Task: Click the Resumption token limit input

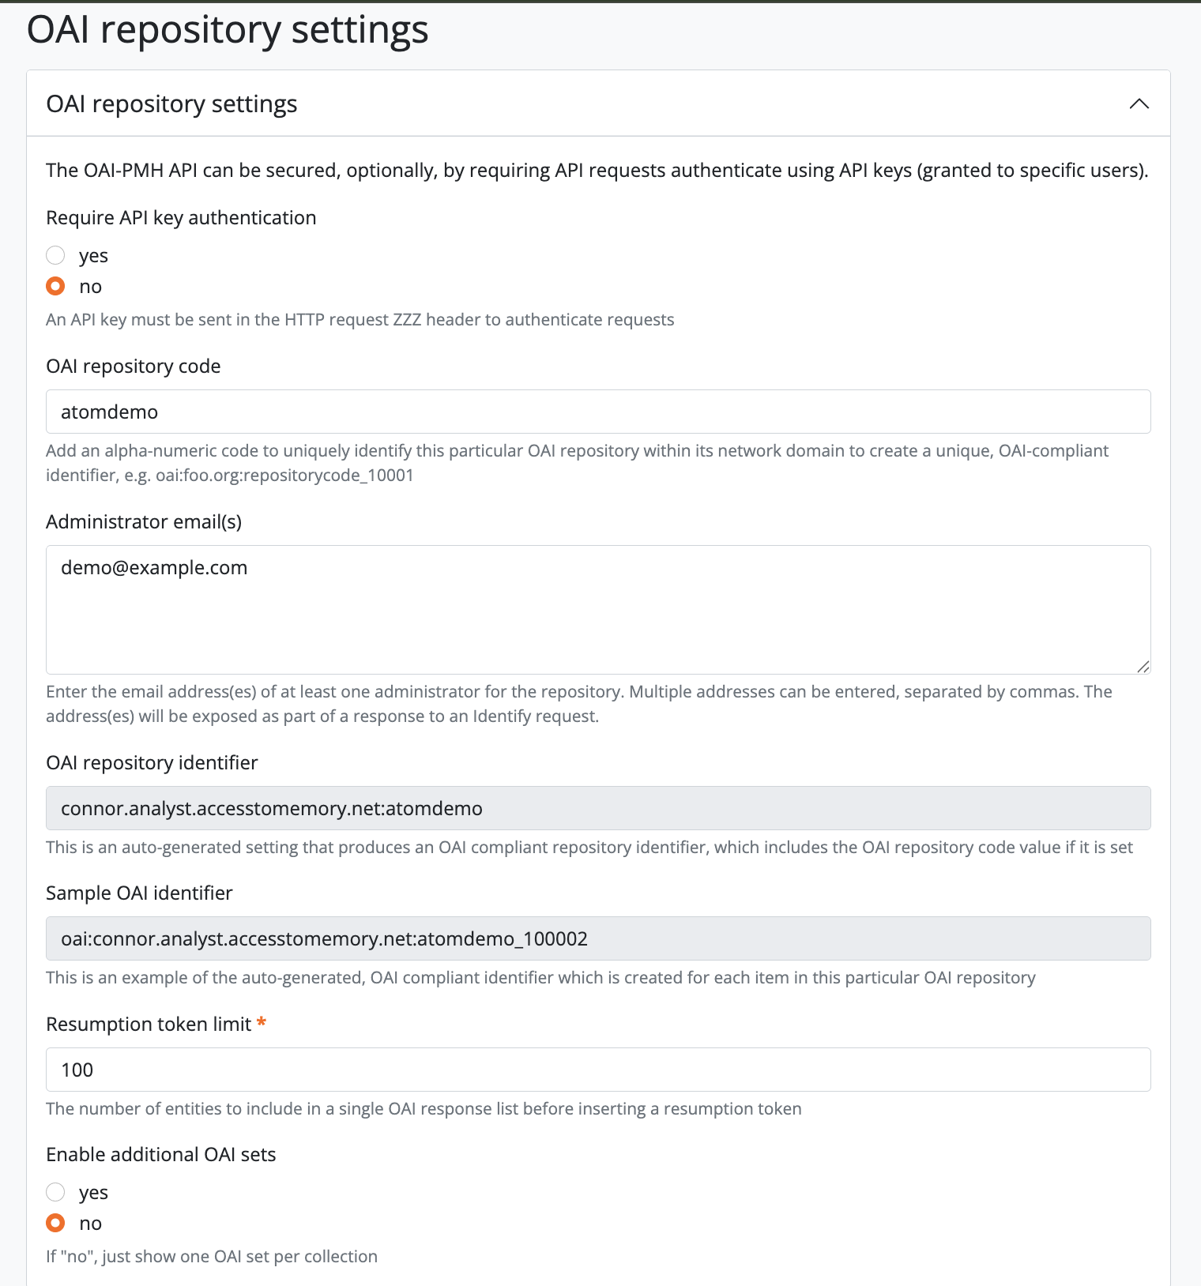Action: pos(597,1070)
